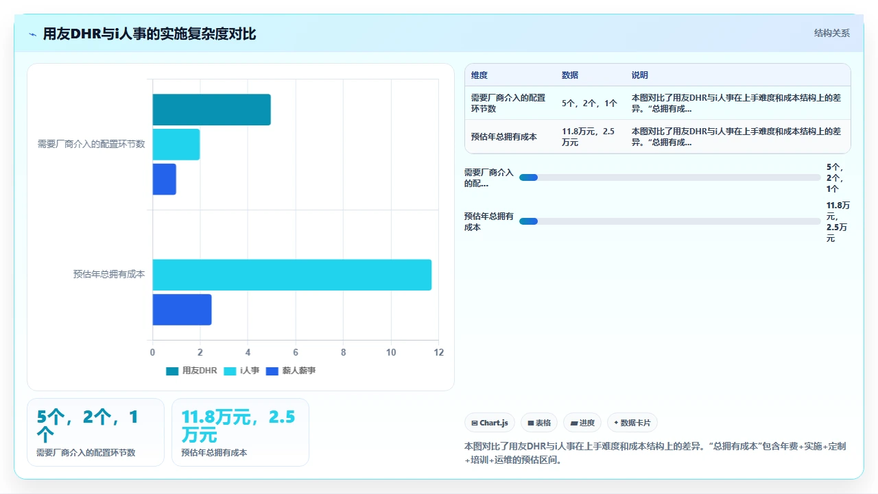The height and width of the screenshot is (494, 878).
Task: Toggle the 薪人薪事 legend color box
Action: (x=272, y=371)
